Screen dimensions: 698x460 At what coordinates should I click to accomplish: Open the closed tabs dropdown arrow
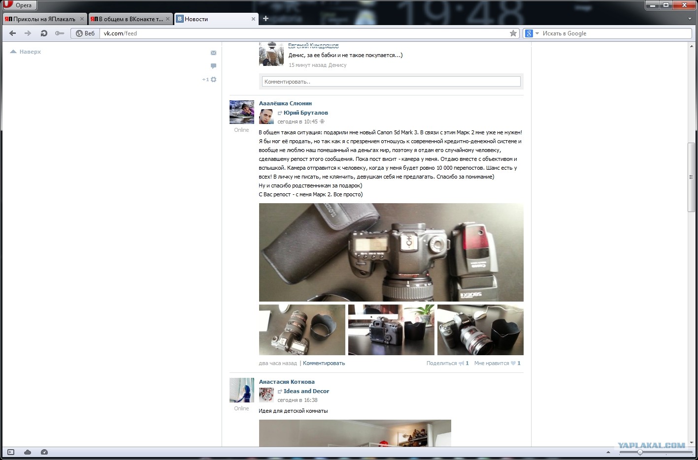(689, 19)
